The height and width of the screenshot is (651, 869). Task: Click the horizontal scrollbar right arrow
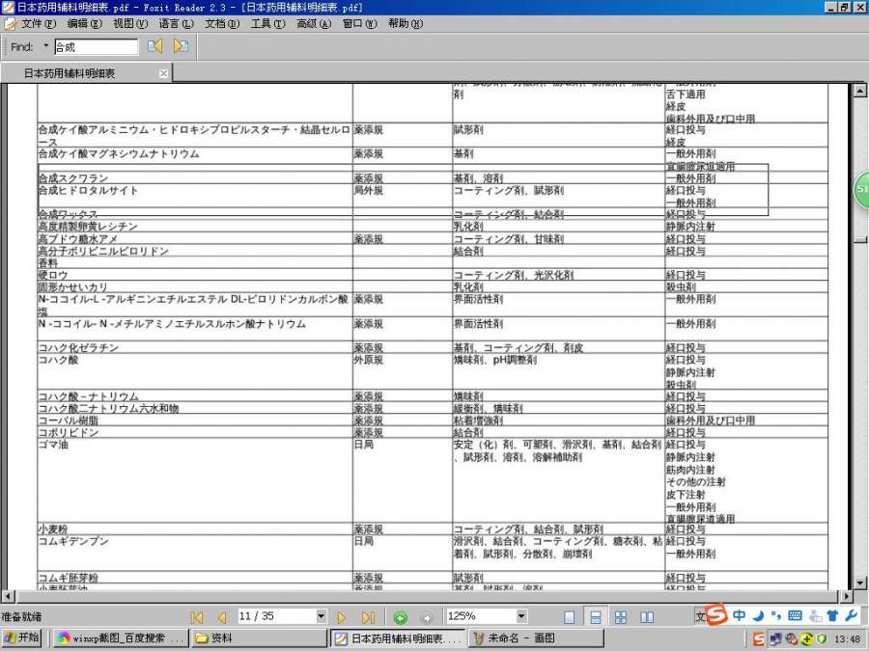[x=846, y=596]
